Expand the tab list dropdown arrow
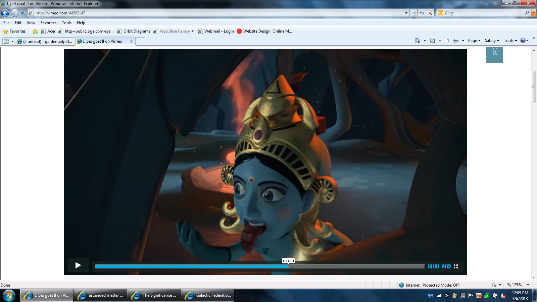 click(12, 41)
